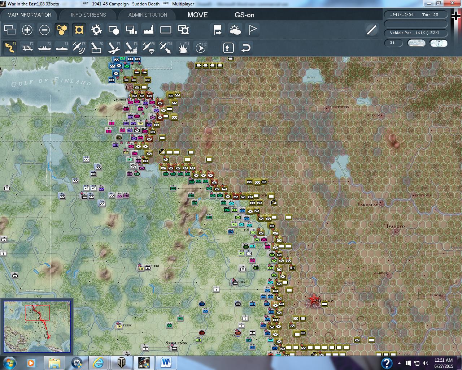Click the GS-on ground support label
Viewport: 462px width, 370px height.
244,15
